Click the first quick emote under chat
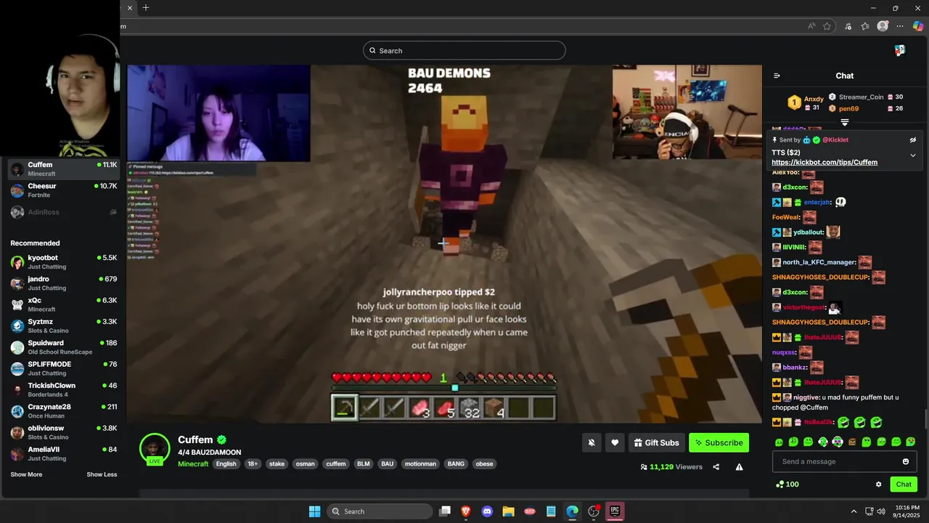Image resolution: width=929 pixels, height=523 pixels. 779,442
